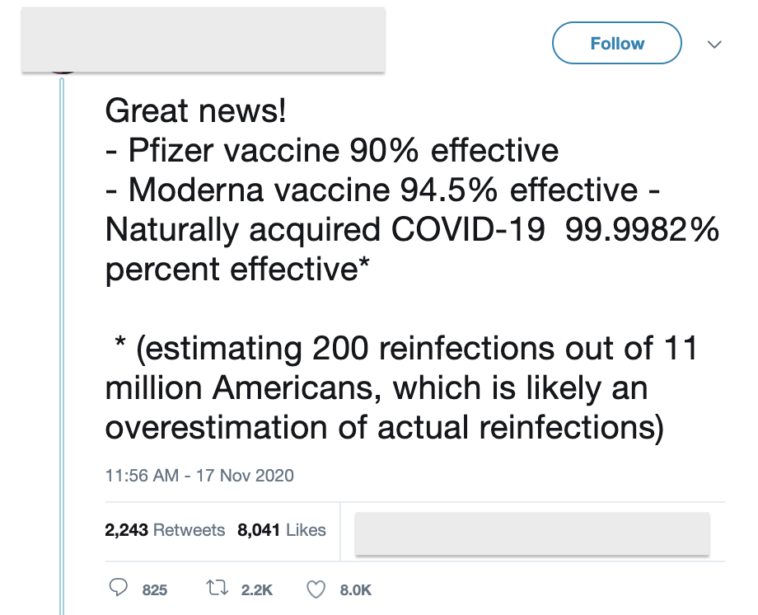Follow this tweet's author
This screenshot has height=615, width=758.
[x=616, y=44]
